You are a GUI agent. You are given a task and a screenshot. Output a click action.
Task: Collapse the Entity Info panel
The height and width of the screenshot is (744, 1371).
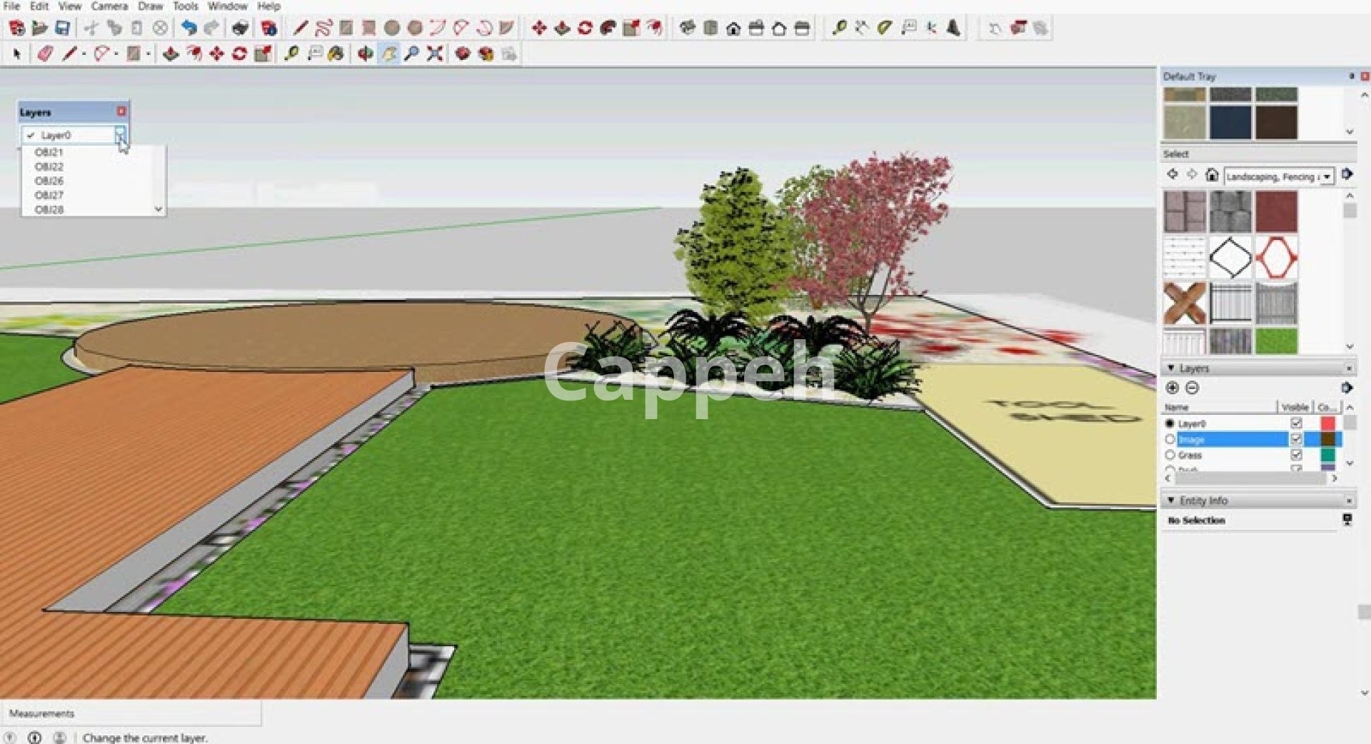point(1171,501)
